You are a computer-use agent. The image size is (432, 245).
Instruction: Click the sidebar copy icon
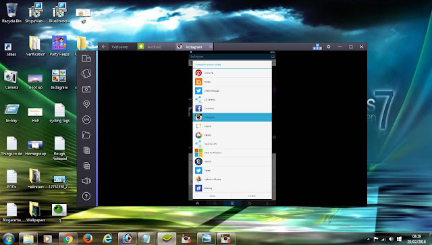point(86,151)
